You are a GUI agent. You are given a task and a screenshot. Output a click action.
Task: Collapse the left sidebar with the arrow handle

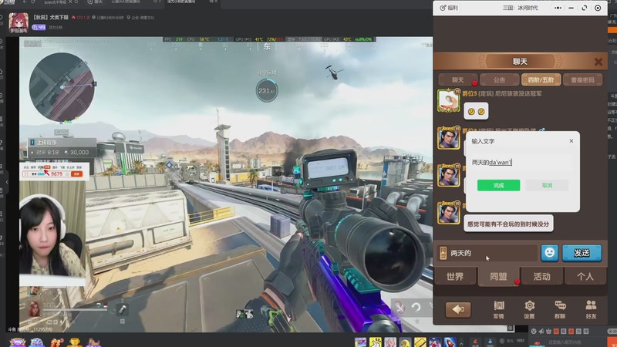(x=7, y=182)
